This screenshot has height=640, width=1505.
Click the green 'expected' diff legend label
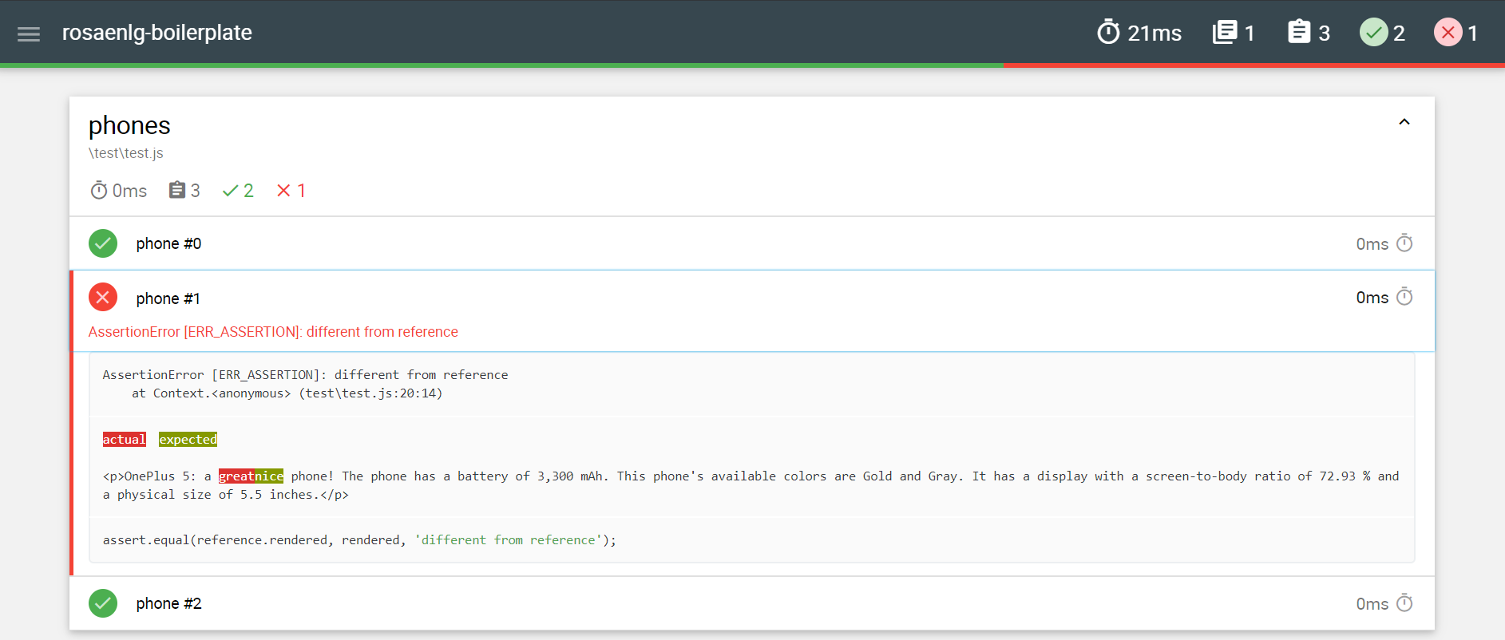[188, 439]
